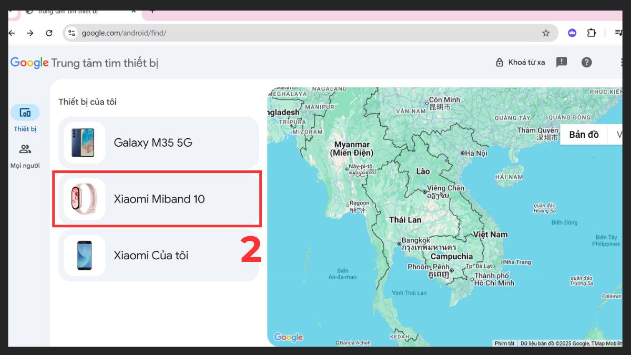
Task: Click the back navigation arrow
Action: 11,33
